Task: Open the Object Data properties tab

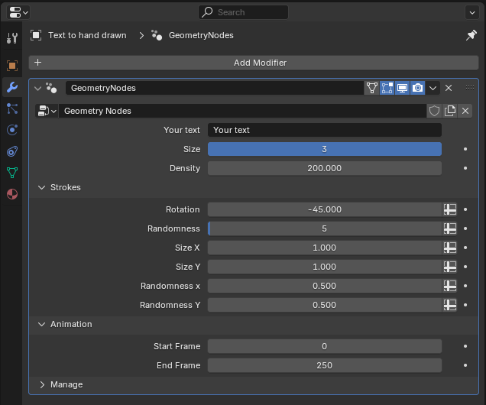Action: click(x=12, y=173)
